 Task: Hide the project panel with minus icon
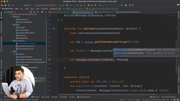46,12
